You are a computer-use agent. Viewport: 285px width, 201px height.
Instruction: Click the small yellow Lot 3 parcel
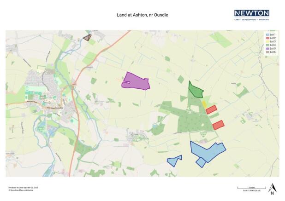[204, 104]
